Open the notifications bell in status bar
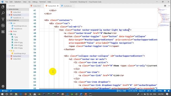The height and width of the screenshot is (96, 171). [x=169, y=91]
